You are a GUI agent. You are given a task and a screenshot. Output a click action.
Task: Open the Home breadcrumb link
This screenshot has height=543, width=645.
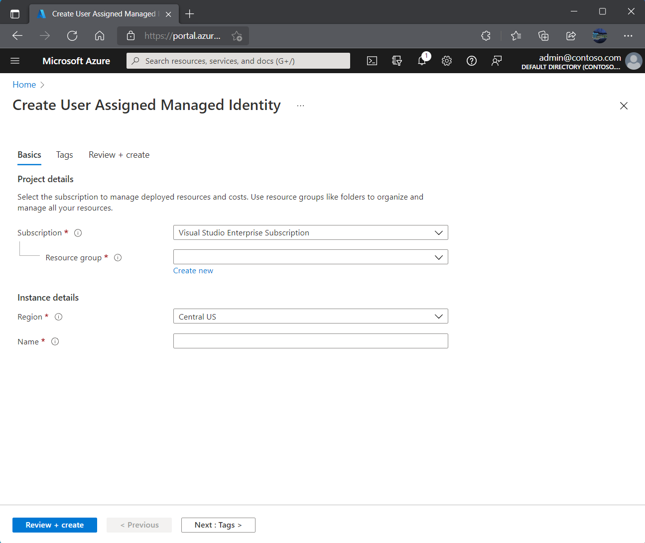pyautogui.click(x=24, y=85)
